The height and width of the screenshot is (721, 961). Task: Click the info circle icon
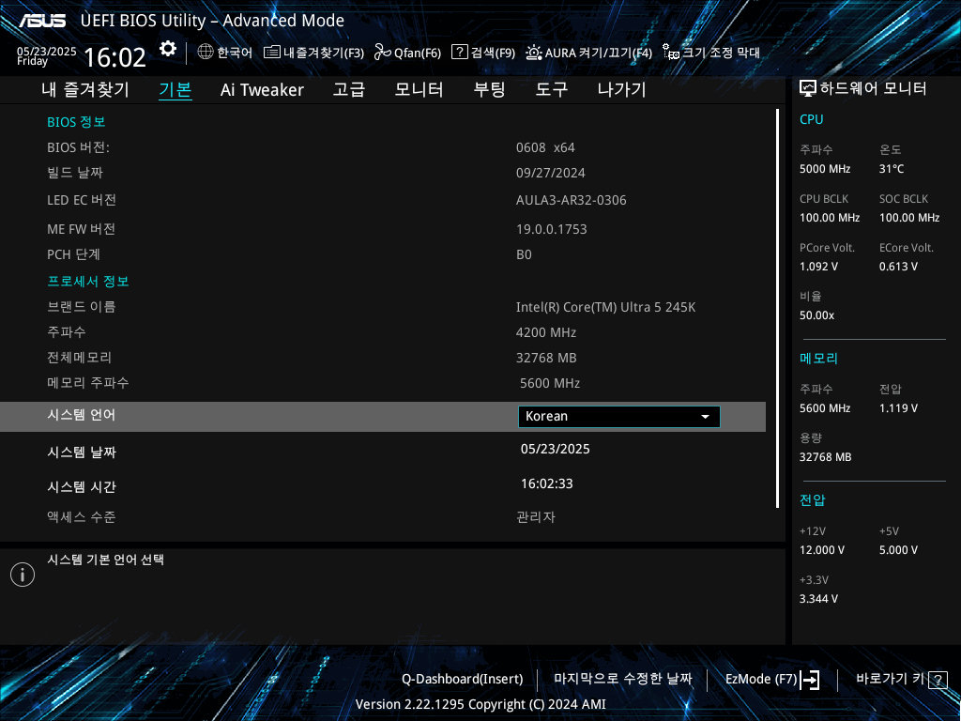click(x=23, y=575)
